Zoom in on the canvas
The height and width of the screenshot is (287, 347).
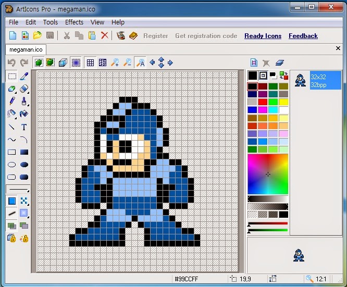tap(115, 63)
